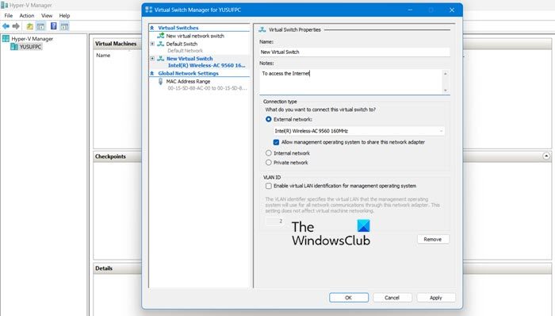This screenshot has height=316, width=555.
Task: Expand the Default Switch tree node
Action: pyautogui.click(x=152, y=44)
